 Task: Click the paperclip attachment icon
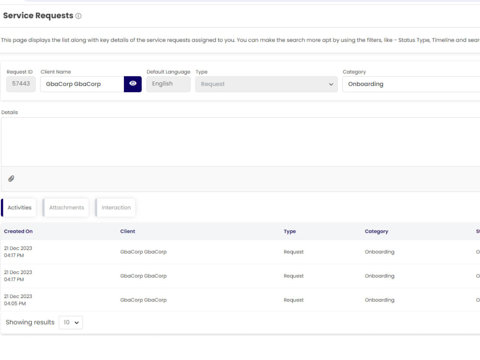(11, 179)
